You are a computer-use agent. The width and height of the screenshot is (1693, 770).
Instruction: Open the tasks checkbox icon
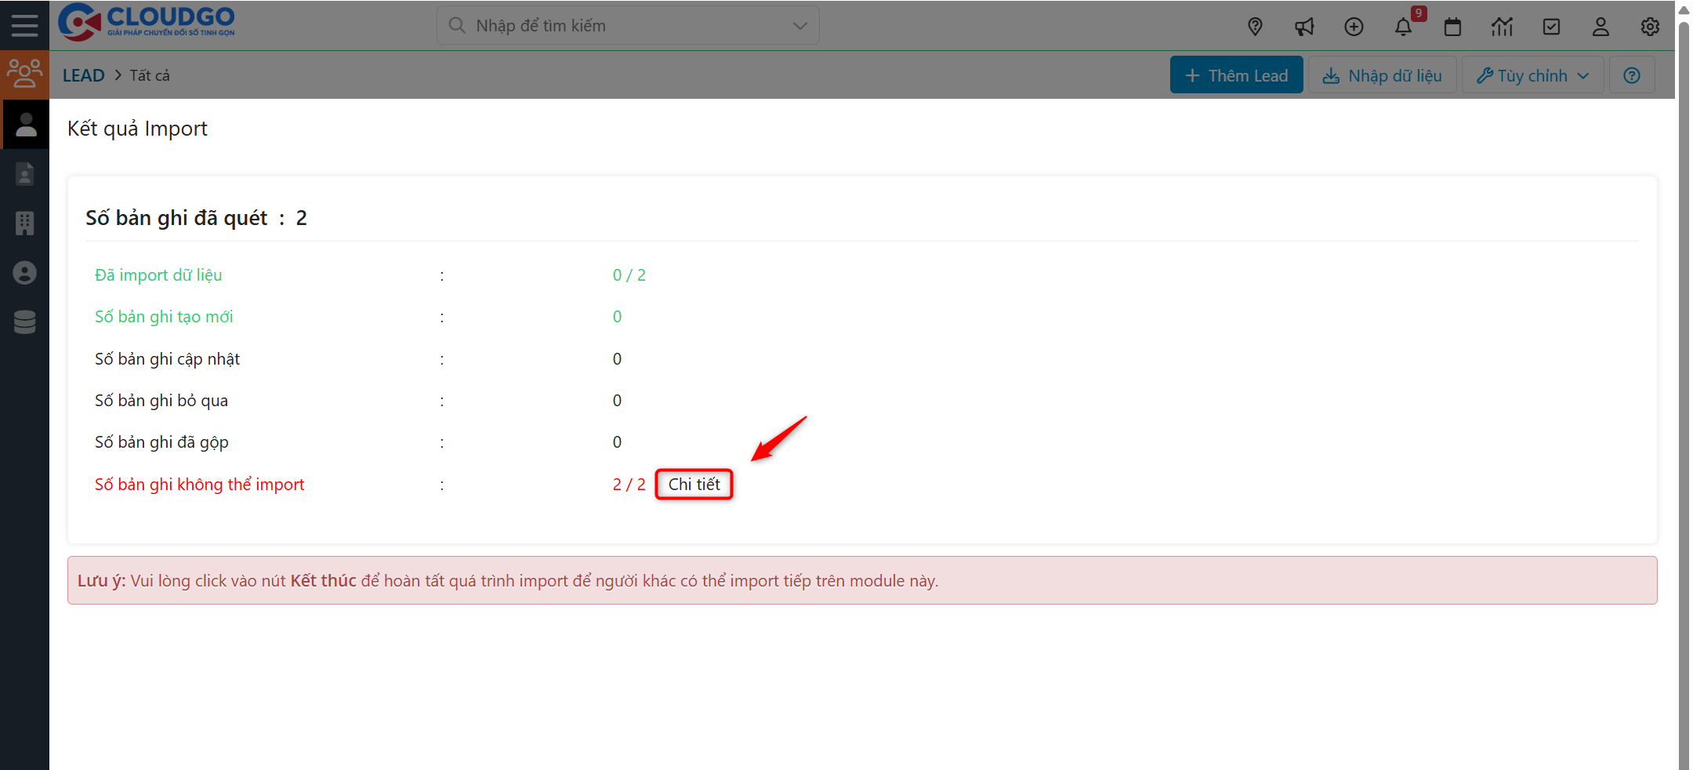[x=1552, y=26]
